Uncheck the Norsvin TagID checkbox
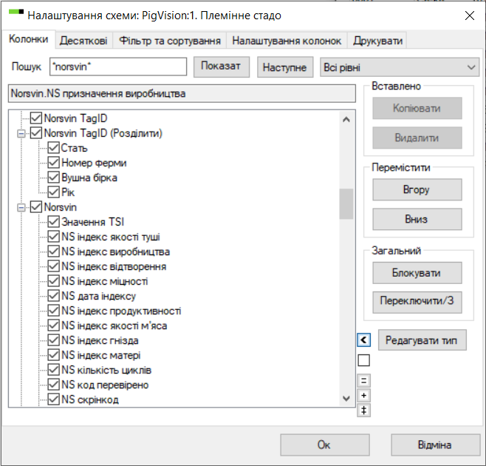The width and height of the screenshot is (486, 466). click(36, 118)
